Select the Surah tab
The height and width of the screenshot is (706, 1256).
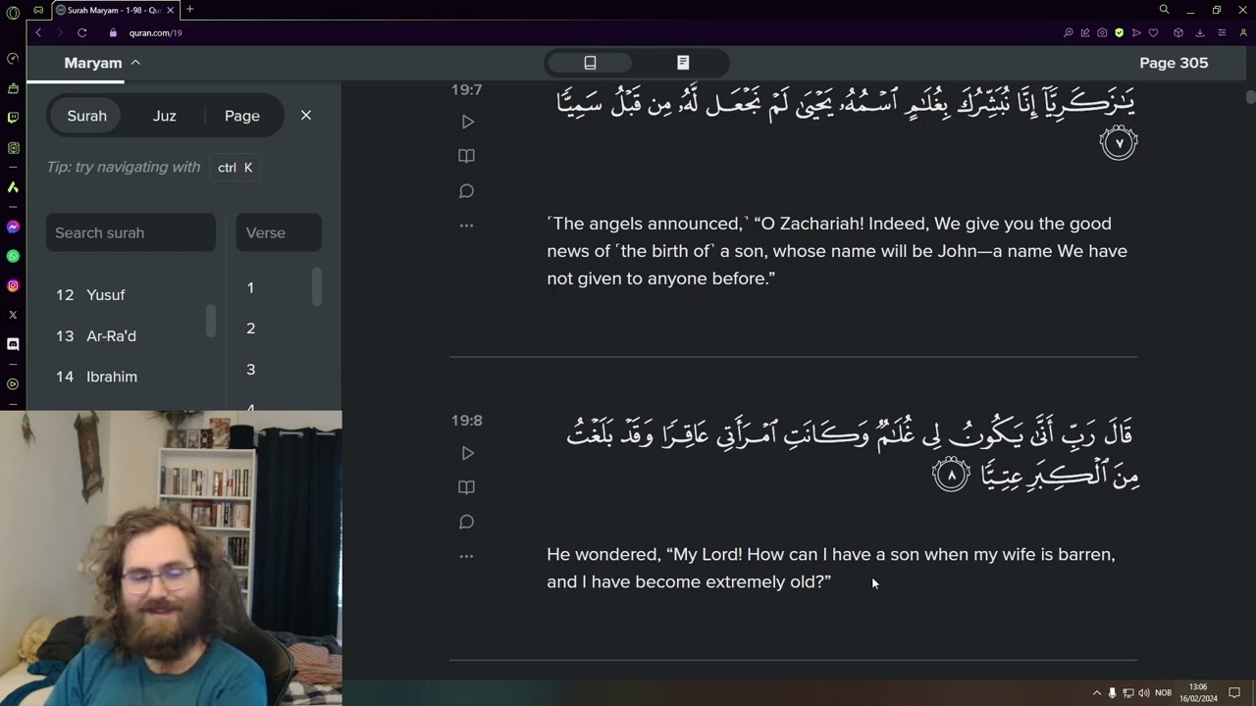coord(87,116)
